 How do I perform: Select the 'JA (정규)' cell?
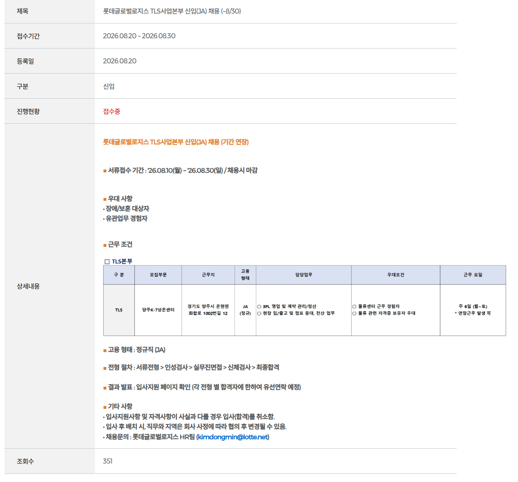[245, 310]
